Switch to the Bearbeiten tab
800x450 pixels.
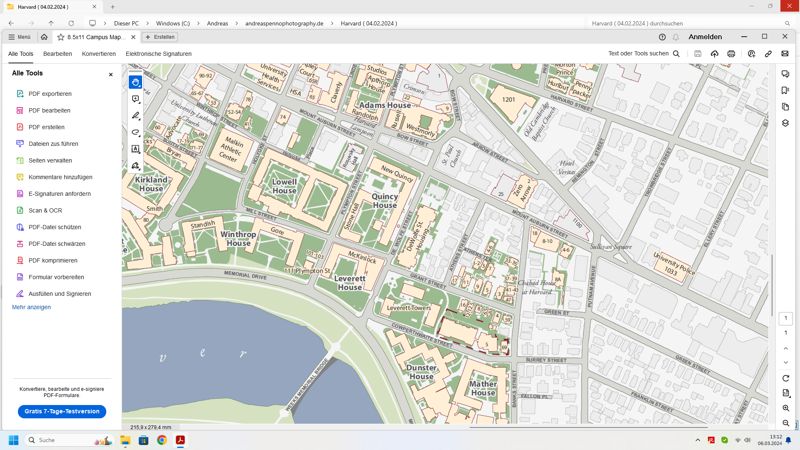[x=57, y=54]
